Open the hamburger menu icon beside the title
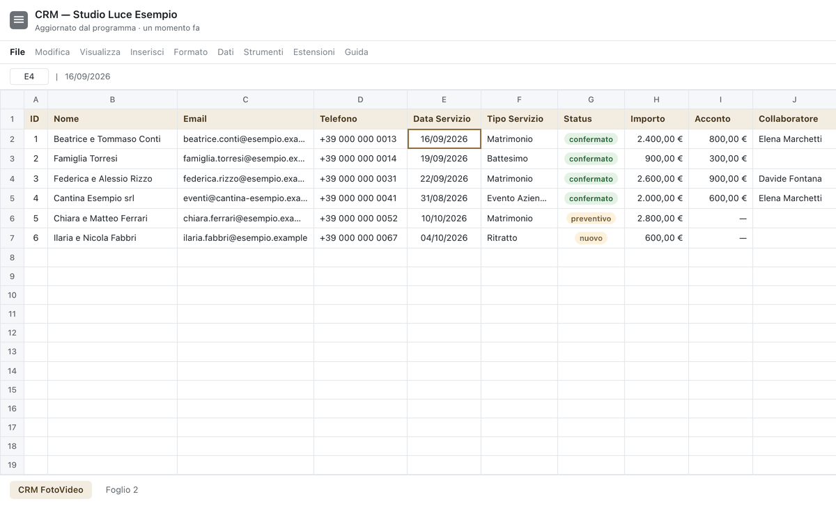Image resolution: width=836 pixels, height=522 pixels. pyautogui.click(x=19, y=20)
